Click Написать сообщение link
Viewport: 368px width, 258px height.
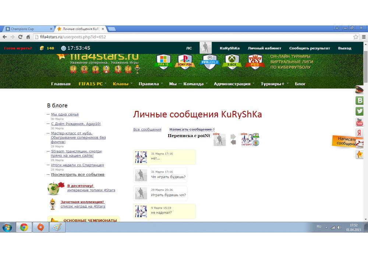(191, 129)
